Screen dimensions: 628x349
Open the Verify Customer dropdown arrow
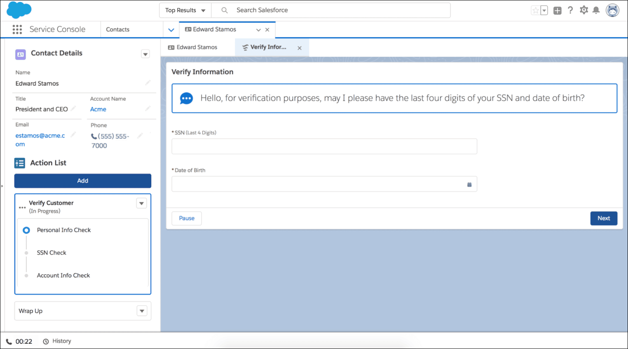click(x=141, y=203)
